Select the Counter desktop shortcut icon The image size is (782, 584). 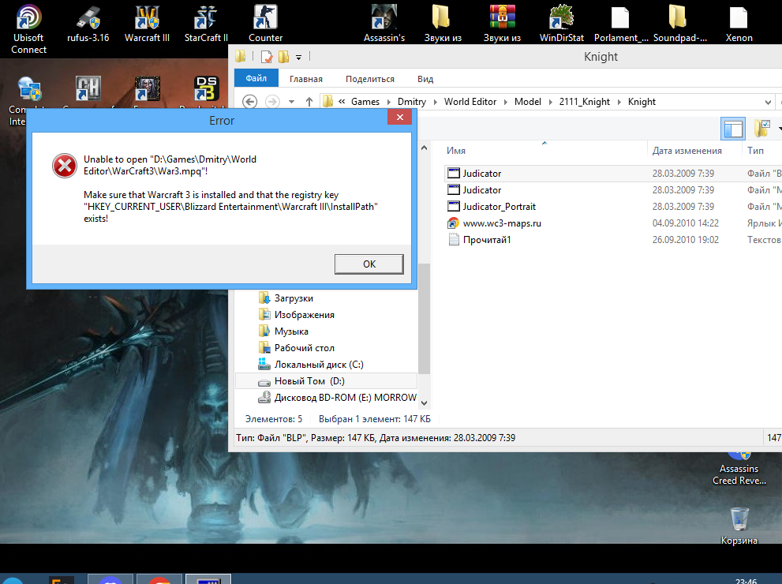pyautogui.click(x=265, y=24)
